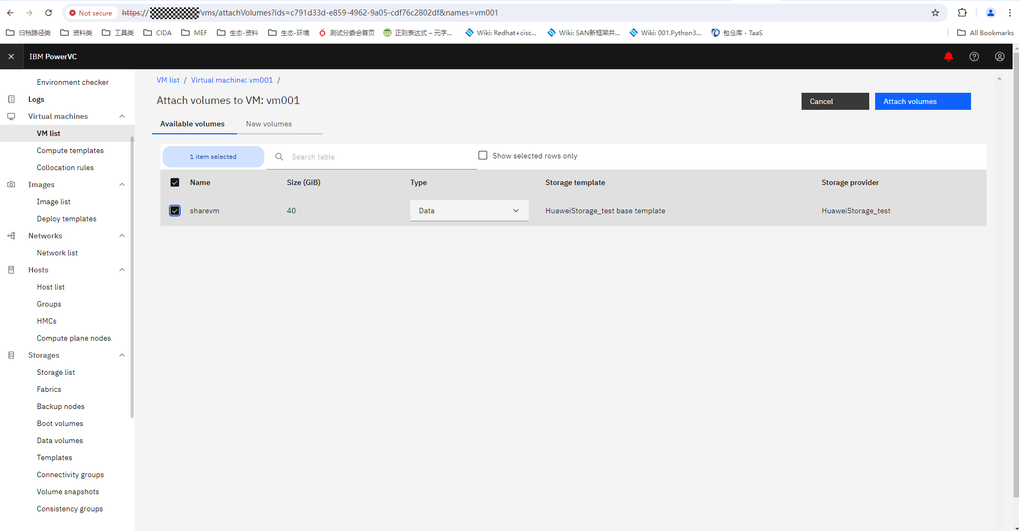Collapse the Virtual machines section
1019x531 pixels.
[x=122, y=116]
